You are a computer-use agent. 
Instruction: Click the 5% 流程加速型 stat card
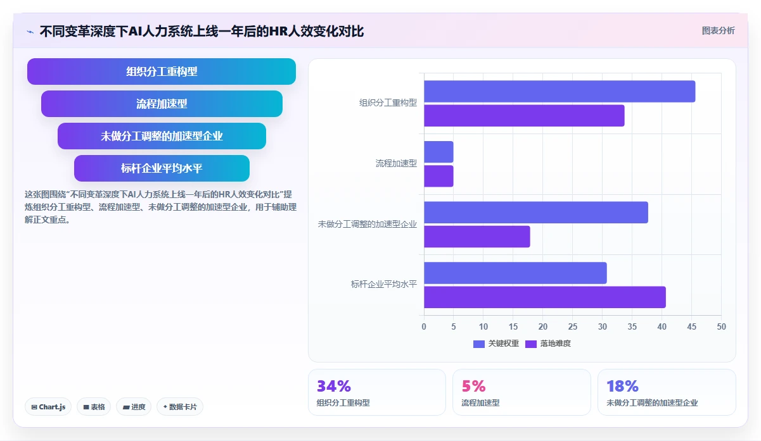point(521,392)
